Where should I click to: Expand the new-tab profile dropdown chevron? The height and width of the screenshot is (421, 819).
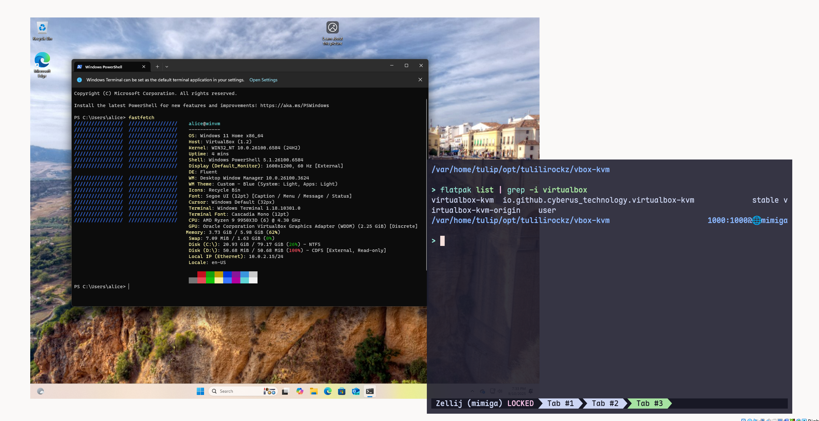coord(167,67)
